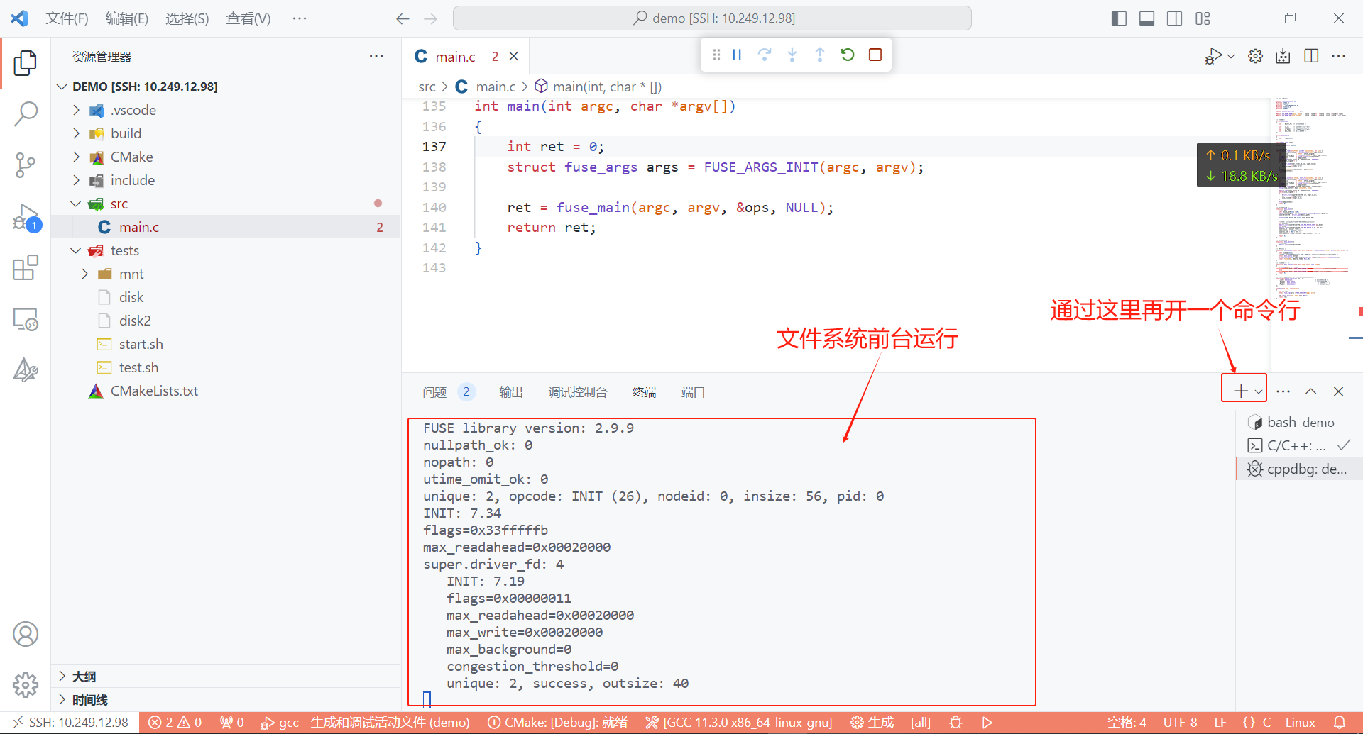
Task: Collapse the src folder
Action: 76,204
